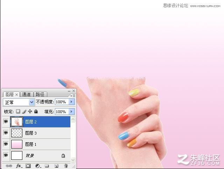Click the lock icon on 背景 layer
The image size is (224, 169).
point(63,156)
